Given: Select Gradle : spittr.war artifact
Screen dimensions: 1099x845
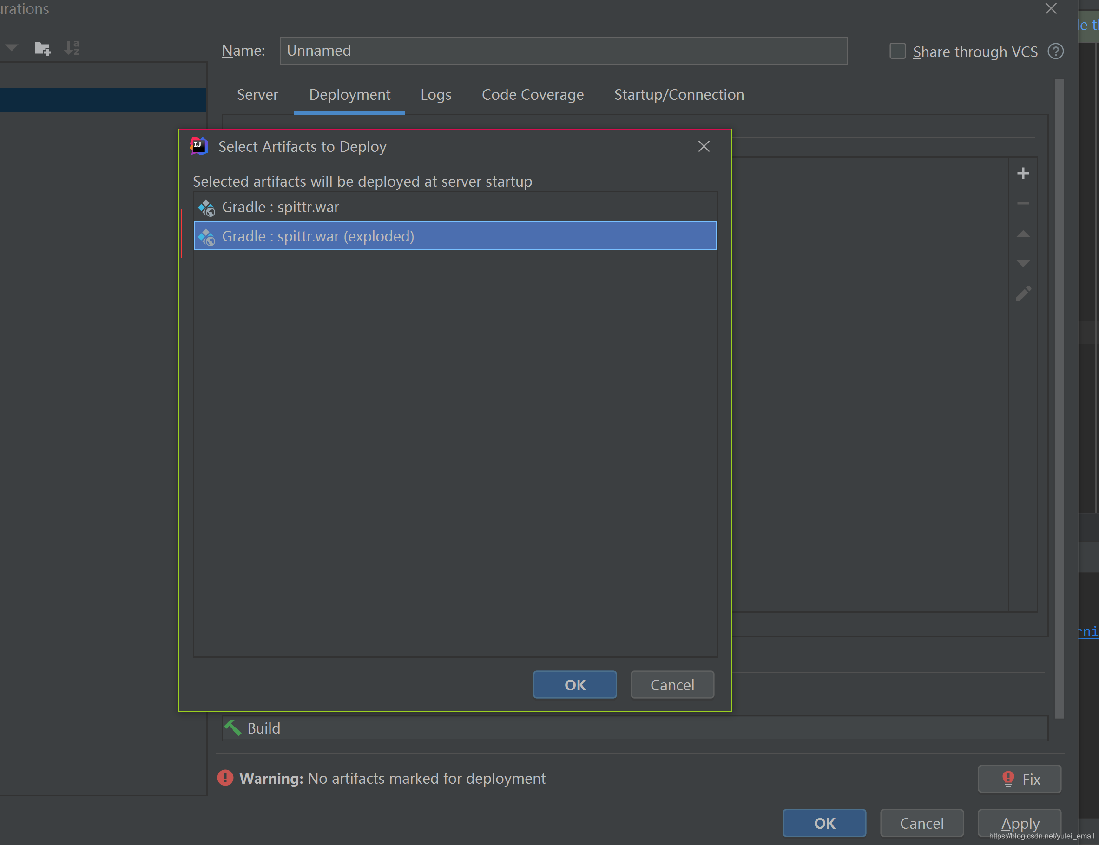Looking at the screenshot, I should [455, 207].
